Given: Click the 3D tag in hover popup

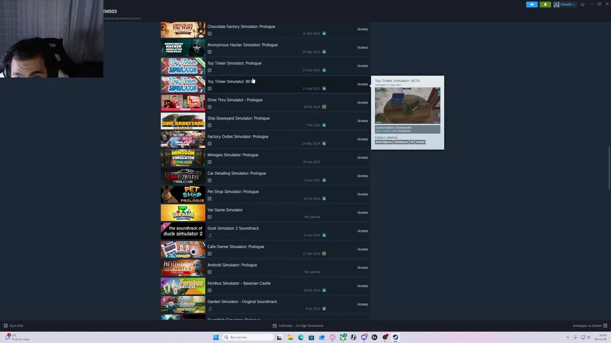Looking at the screenshot, I should point(412,142).
